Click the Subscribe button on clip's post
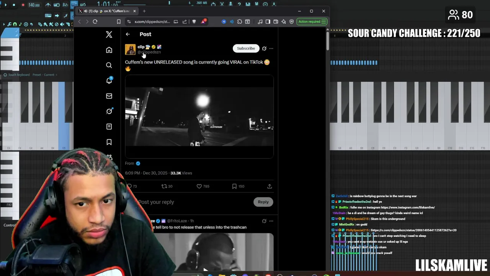This screenshot has height=276, width=490. 246,48
